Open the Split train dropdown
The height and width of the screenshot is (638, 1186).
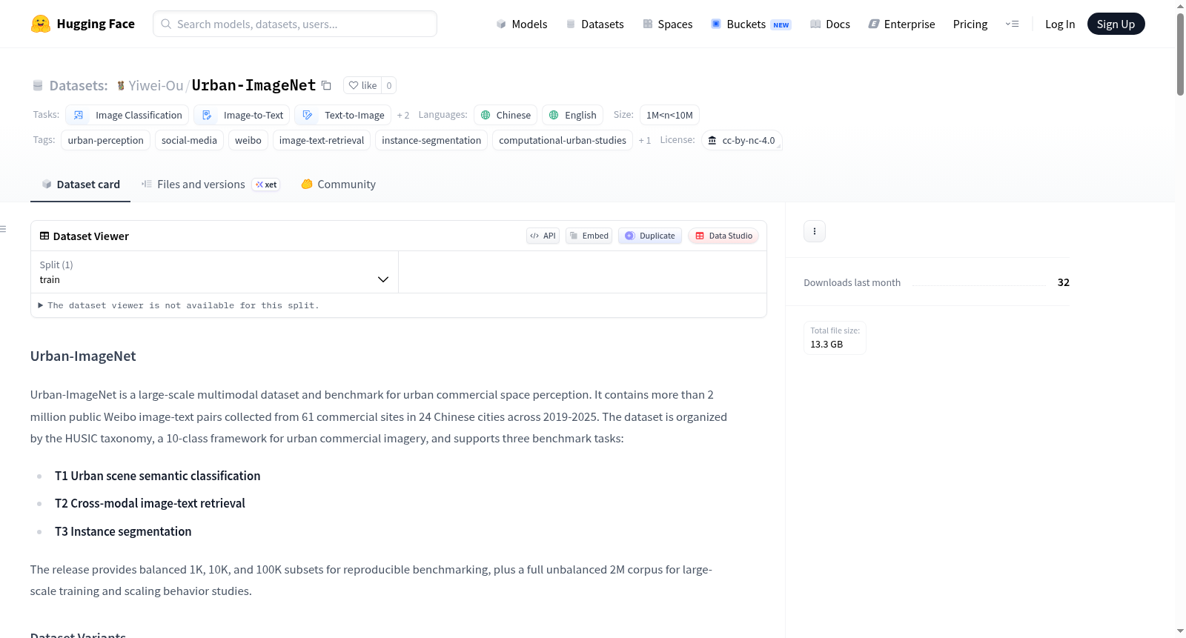[214, 272]
